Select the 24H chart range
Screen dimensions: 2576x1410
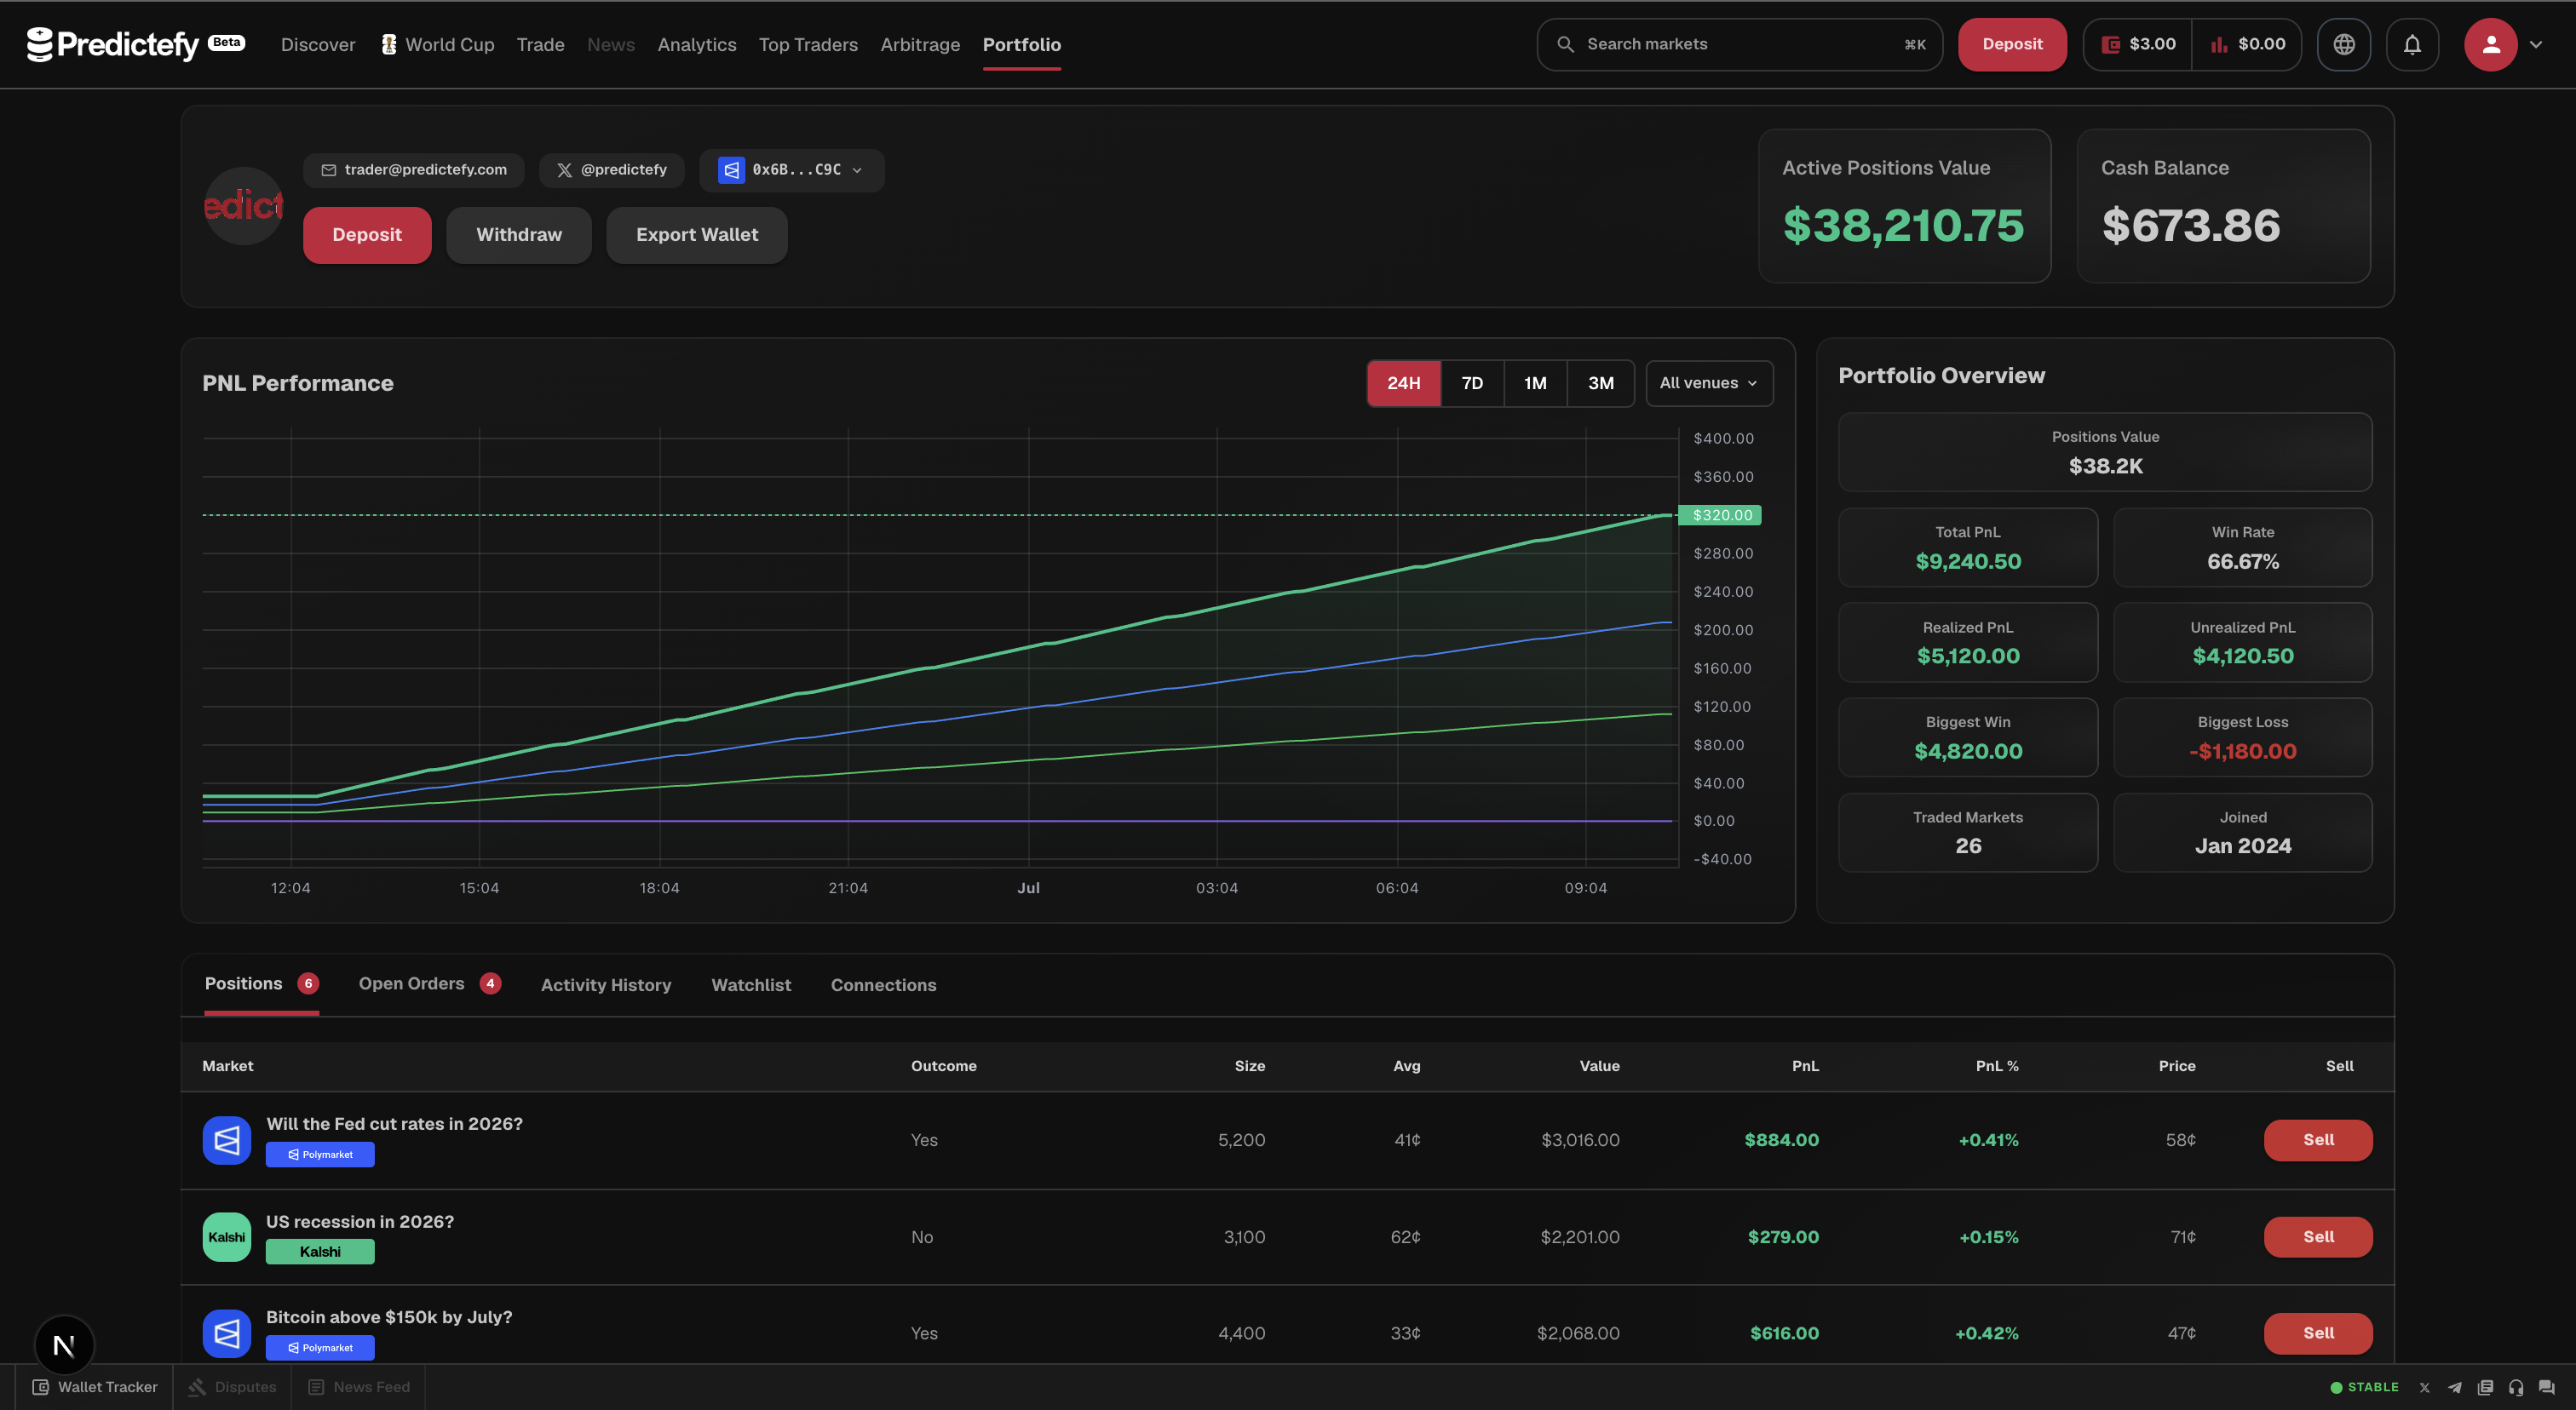coord(1403,384)
